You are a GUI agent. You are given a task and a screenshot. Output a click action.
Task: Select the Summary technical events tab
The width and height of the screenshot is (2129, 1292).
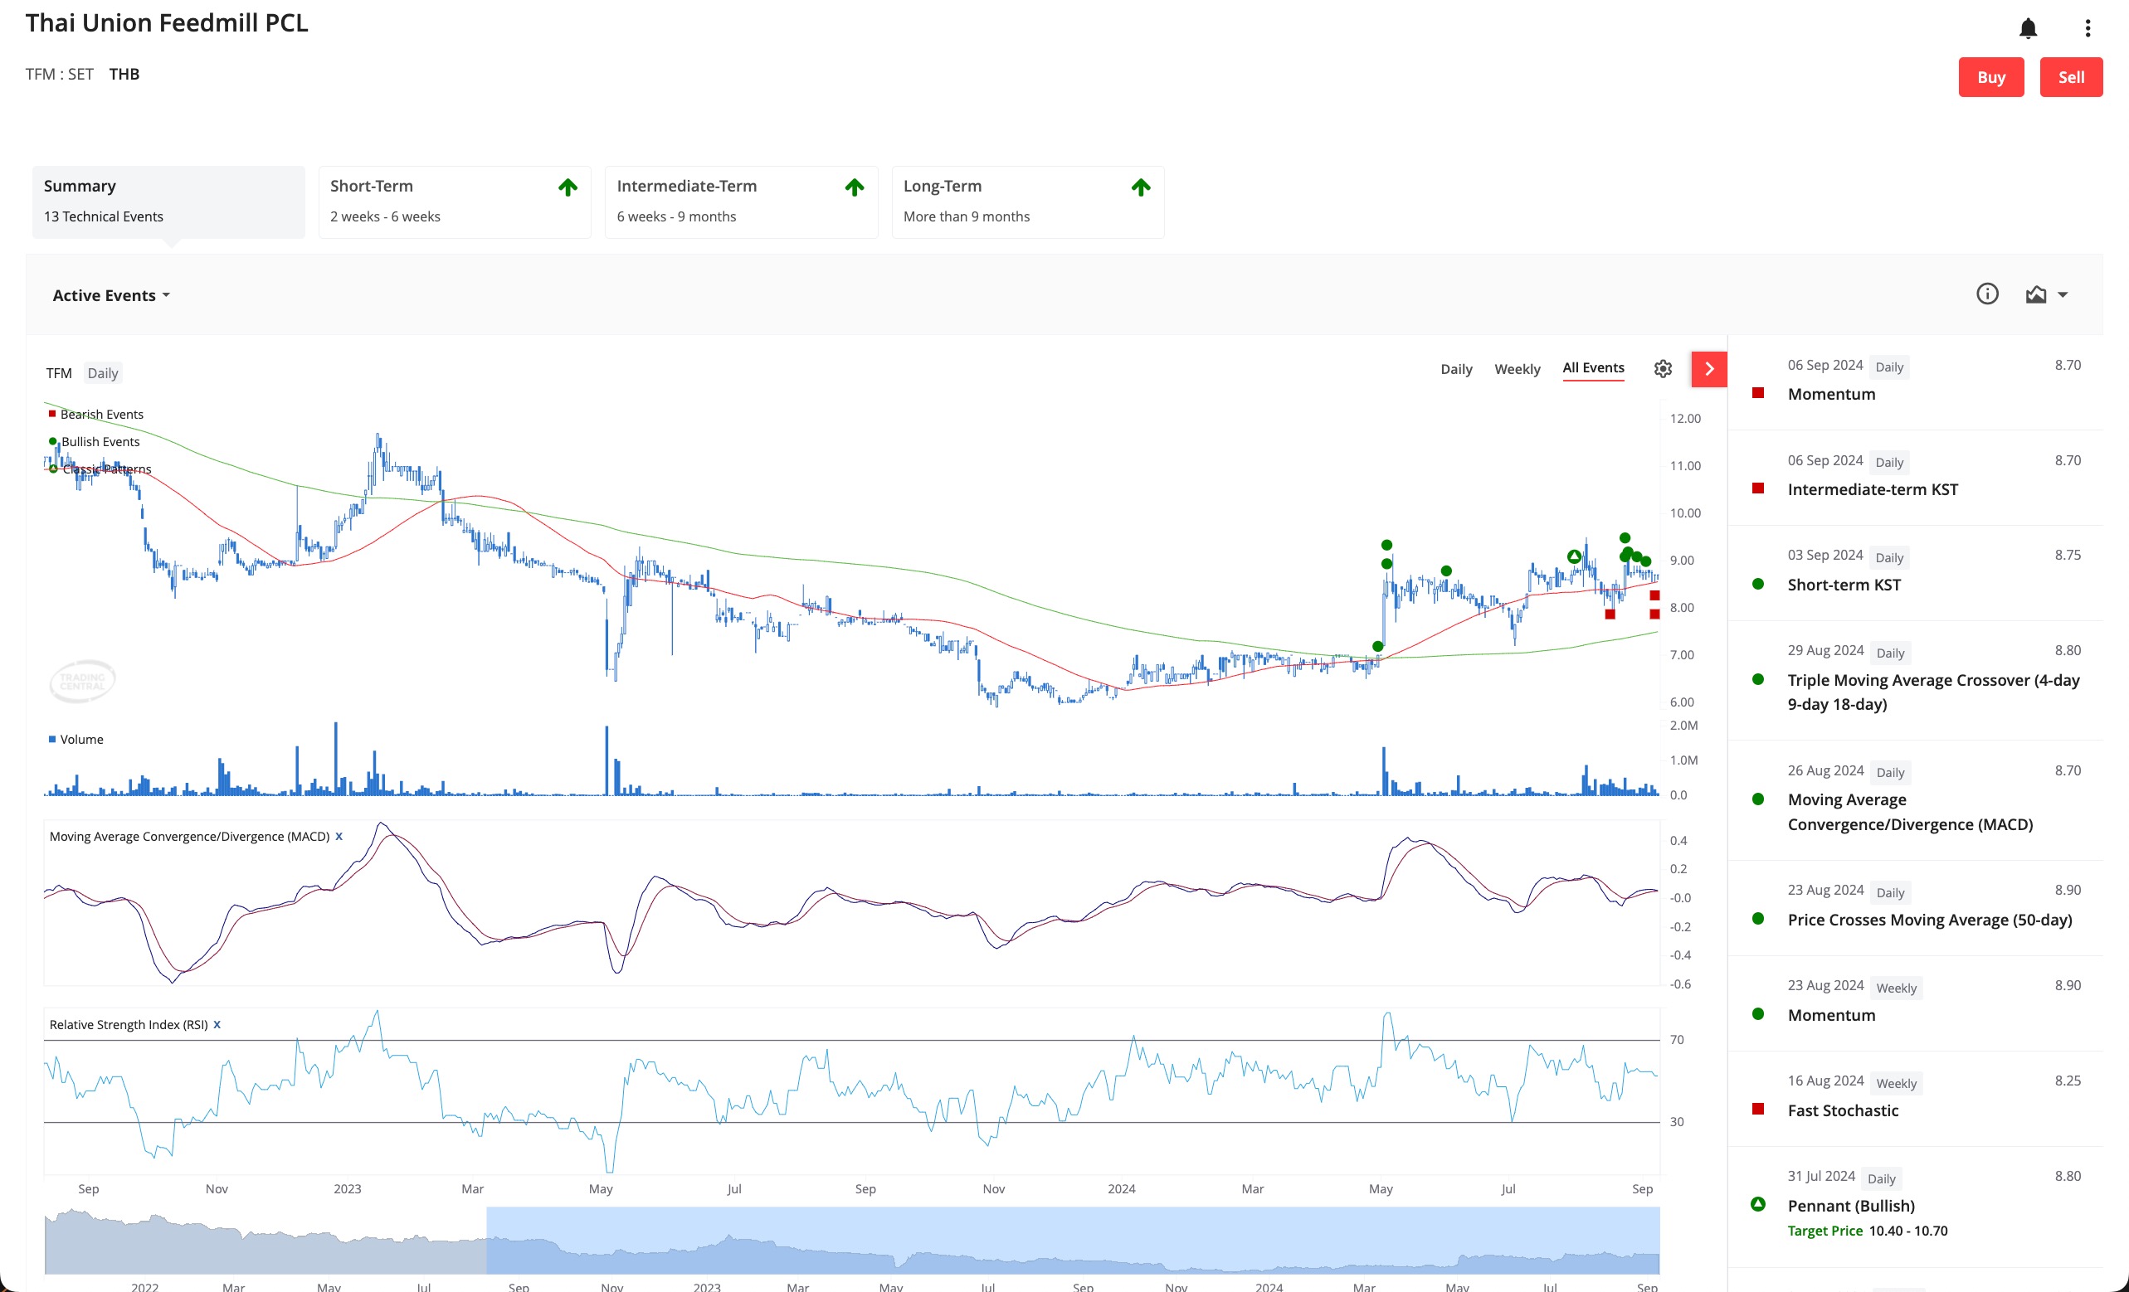click(x=168, y=202)
